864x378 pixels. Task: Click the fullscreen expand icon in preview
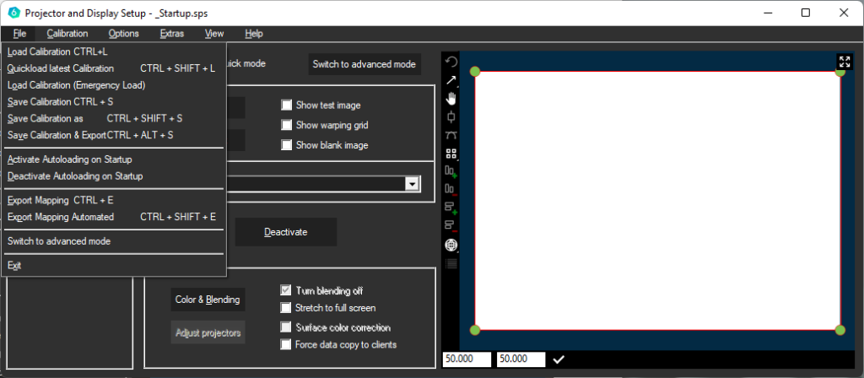click(845, 62)
